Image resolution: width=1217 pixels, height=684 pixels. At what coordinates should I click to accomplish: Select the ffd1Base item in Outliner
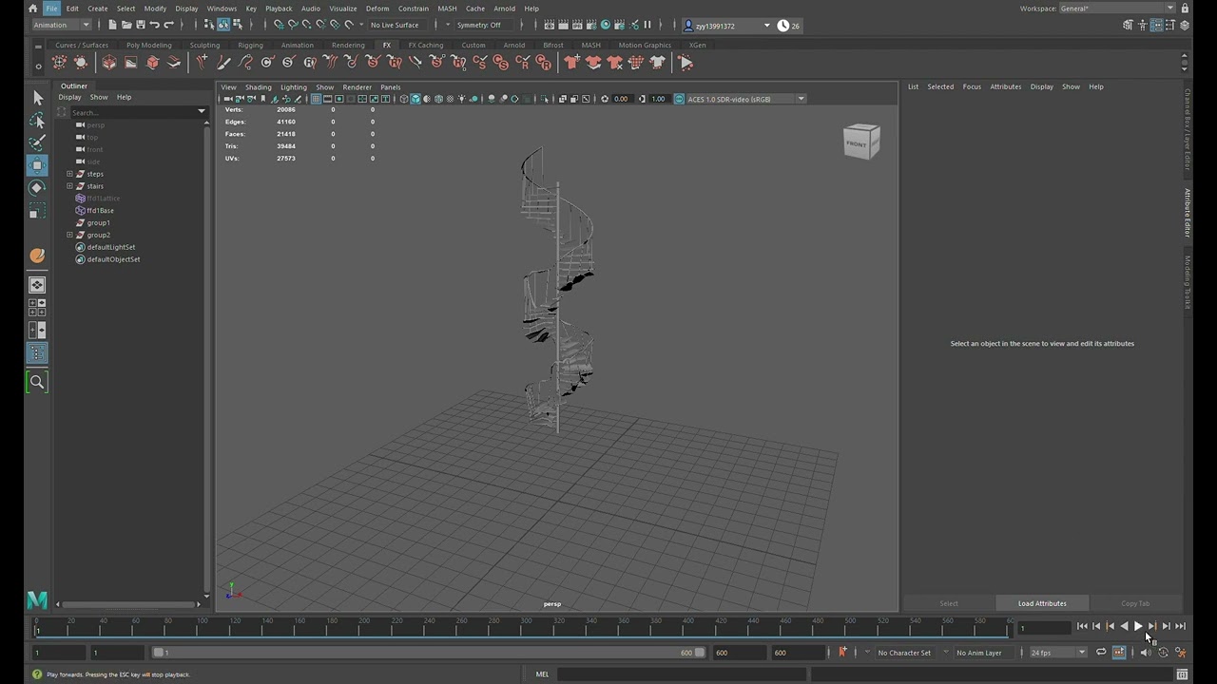(100, 211)
